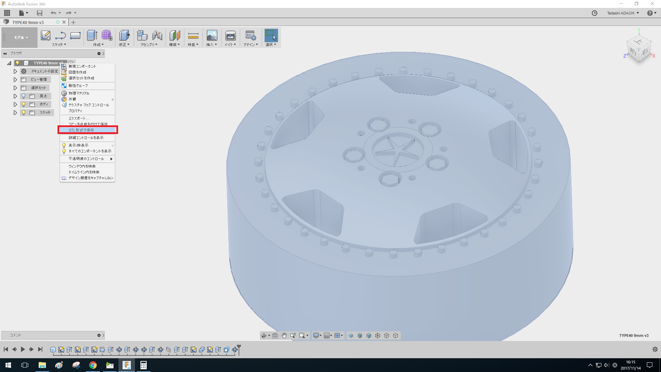Select 物理マテリアル in the context menu
The width and height of the screenshot is (661, 372).
coord(79,93)
